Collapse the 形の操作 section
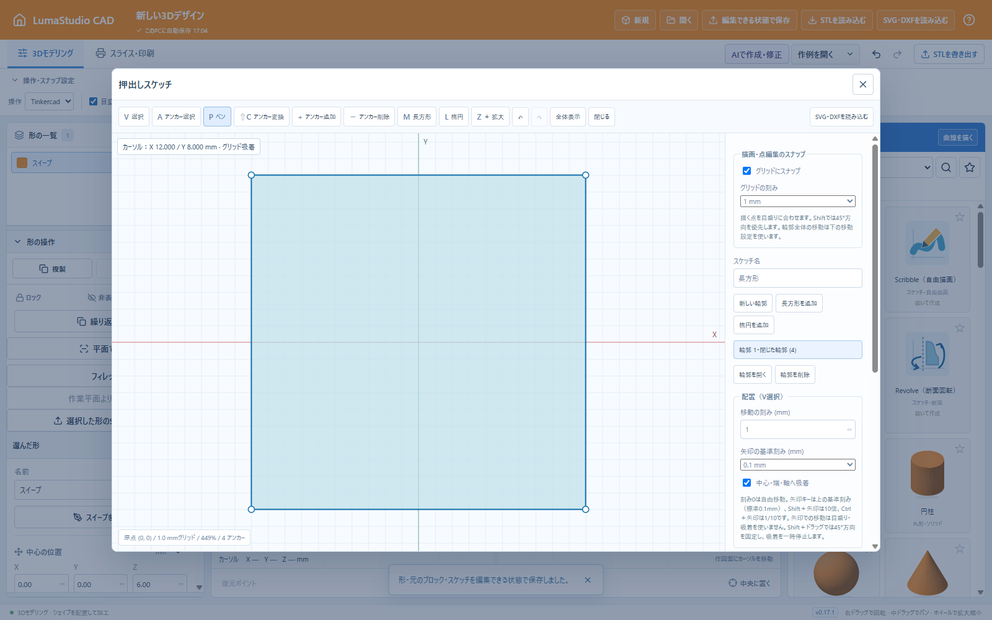Viewport: 992px width, 620px height. [17, 242]
